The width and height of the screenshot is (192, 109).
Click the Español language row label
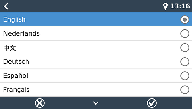(x=16, y=76)
